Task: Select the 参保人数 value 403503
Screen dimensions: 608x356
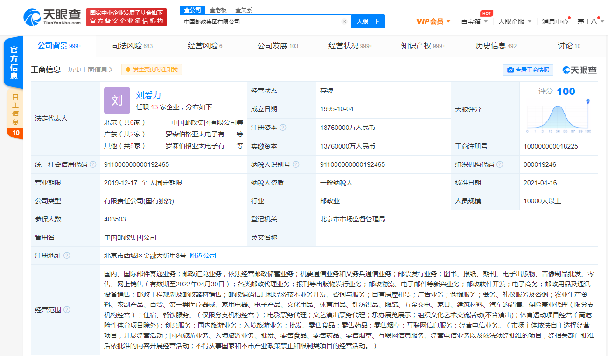Action: tap(115, 219)
